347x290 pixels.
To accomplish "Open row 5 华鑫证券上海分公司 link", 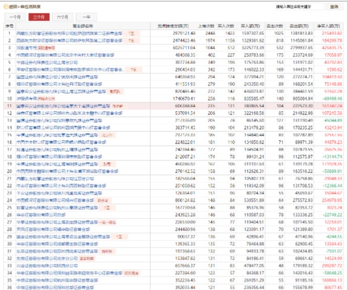I will click(x=47, y=63).
